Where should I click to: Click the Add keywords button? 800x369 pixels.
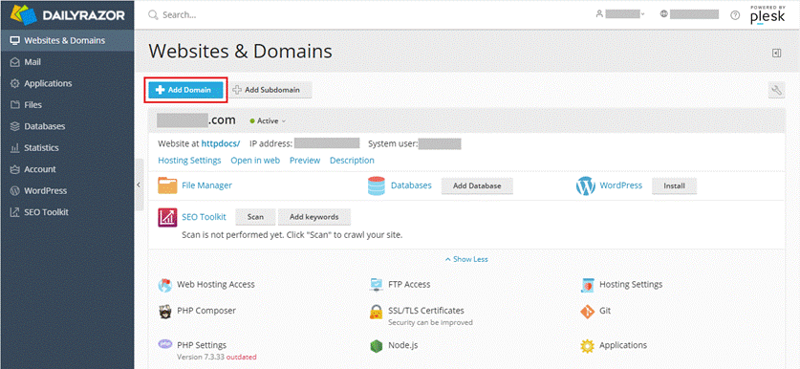[314, 217]
